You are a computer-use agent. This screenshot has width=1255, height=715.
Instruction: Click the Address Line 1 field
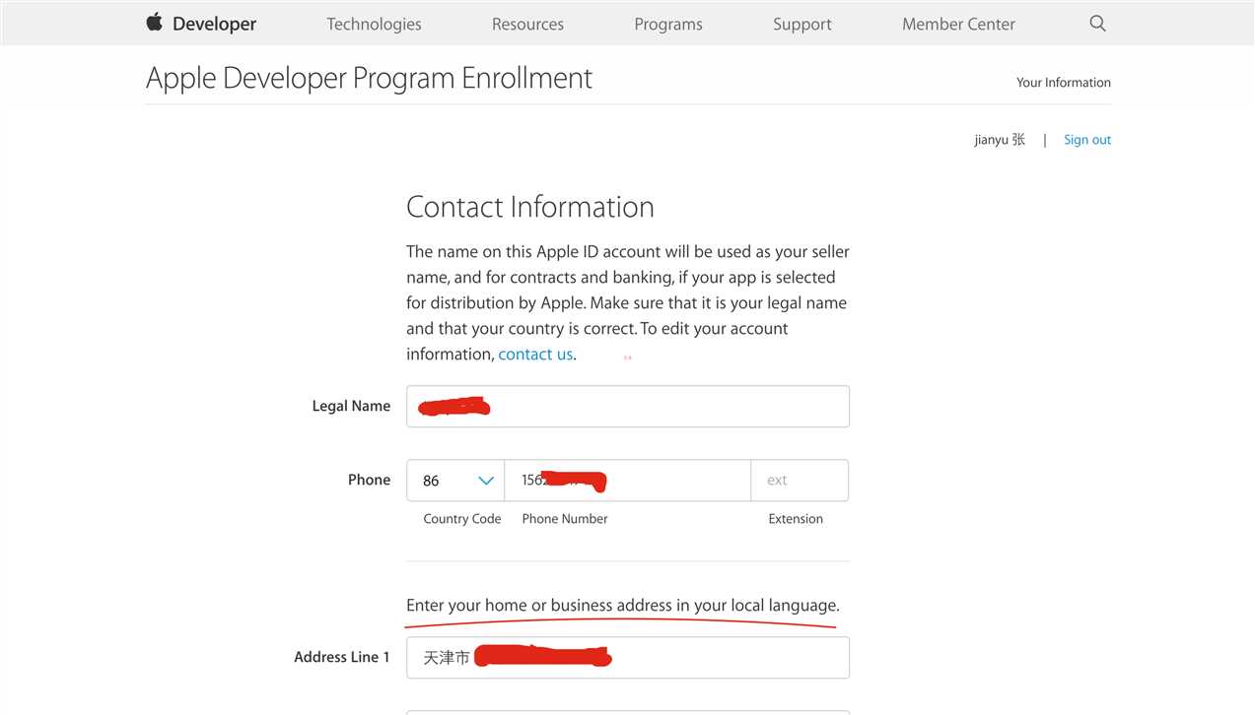(628, 658)
